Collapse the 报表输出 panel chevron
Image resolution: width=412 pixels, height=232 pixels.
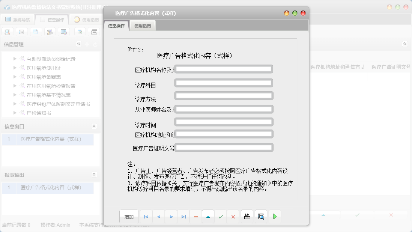94,175
